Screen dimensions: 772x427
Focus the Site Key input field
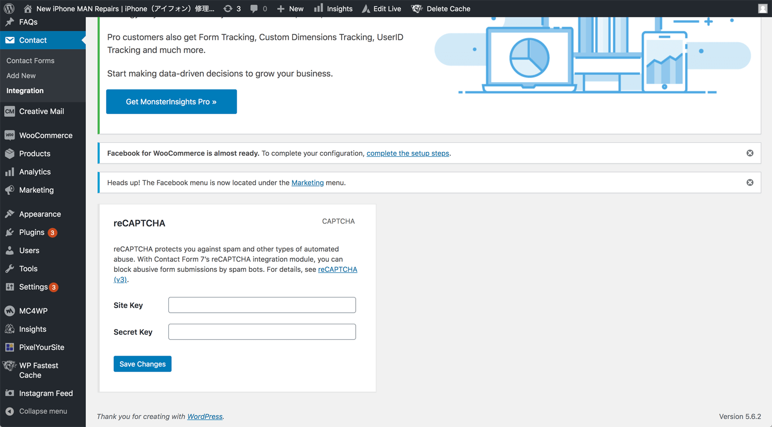[x=262, y=305]
